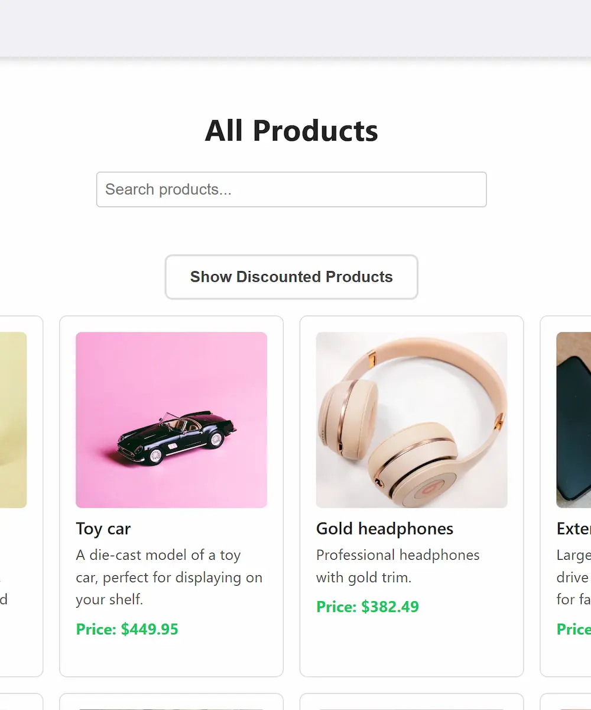Image resolution: width=591 pixels, height=710 pixels.
Task: Select the Gold headphones price $382.49
Action: click(368, 606)
